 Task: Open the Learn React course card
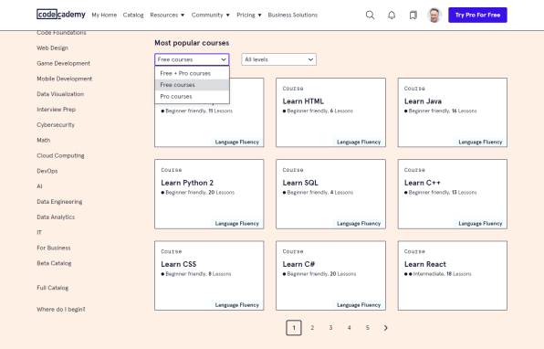click(453, 275)
